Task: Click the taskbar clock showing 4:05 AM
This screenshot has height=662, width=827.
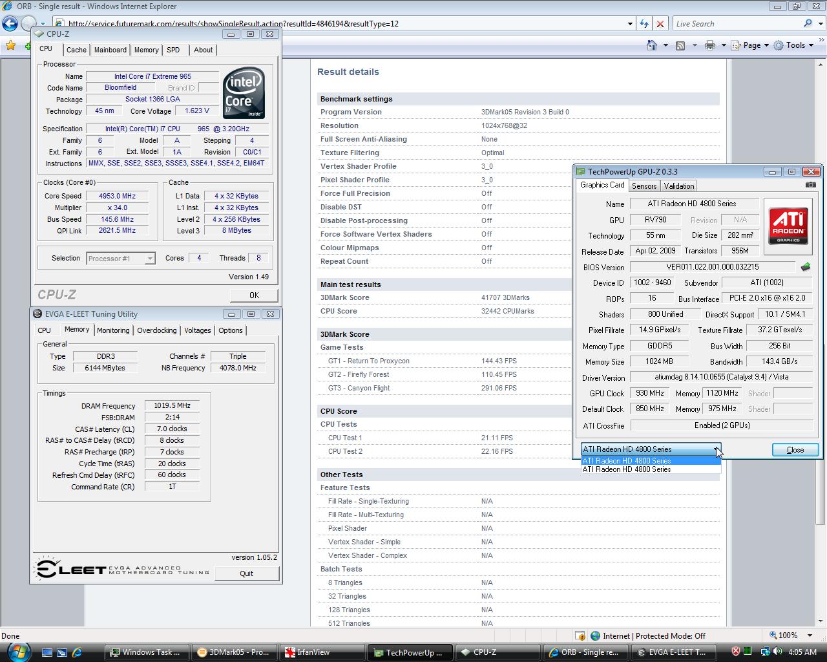Action: (802, 652)
